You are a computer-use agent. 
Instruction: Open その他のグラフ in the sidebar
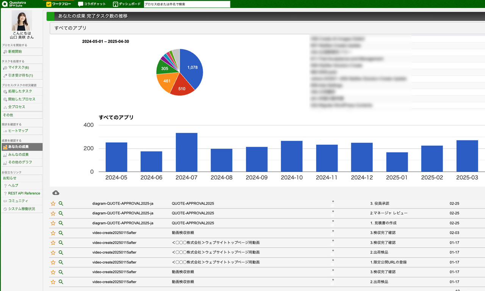(x=20, y=162)
